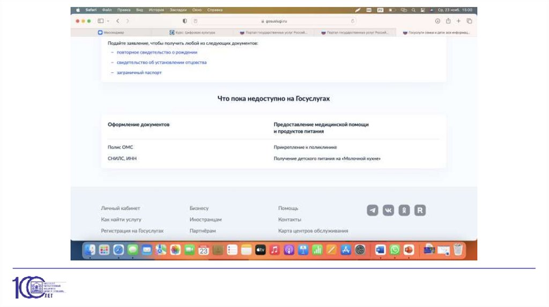Open FaceTime from the Dock
The width and height of the screenshot is (549, 307).
point(189,250)
